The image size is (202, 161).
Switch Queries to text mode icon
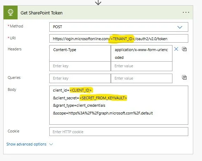(184, 78)
